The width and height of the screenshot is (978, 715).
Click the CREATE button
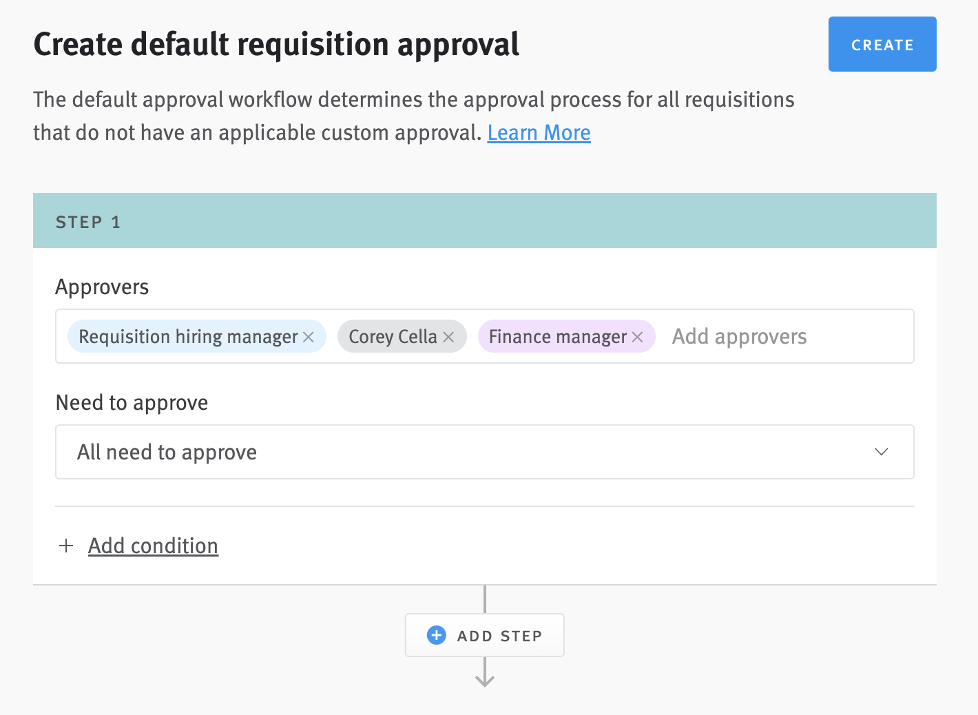tap(882, 44)
